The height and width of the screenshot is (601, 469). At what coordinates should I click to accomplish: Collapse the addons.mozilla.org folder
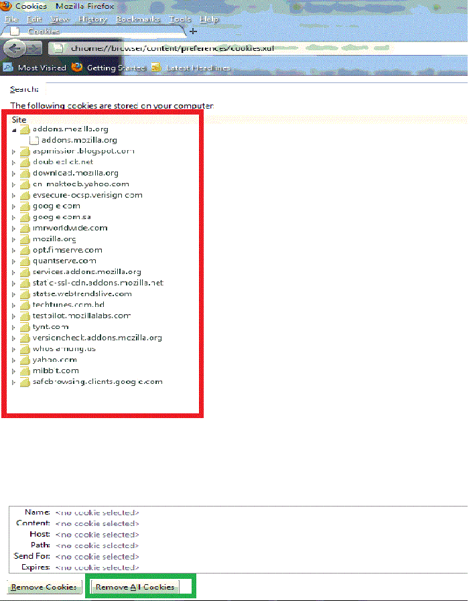click(14, 130)
